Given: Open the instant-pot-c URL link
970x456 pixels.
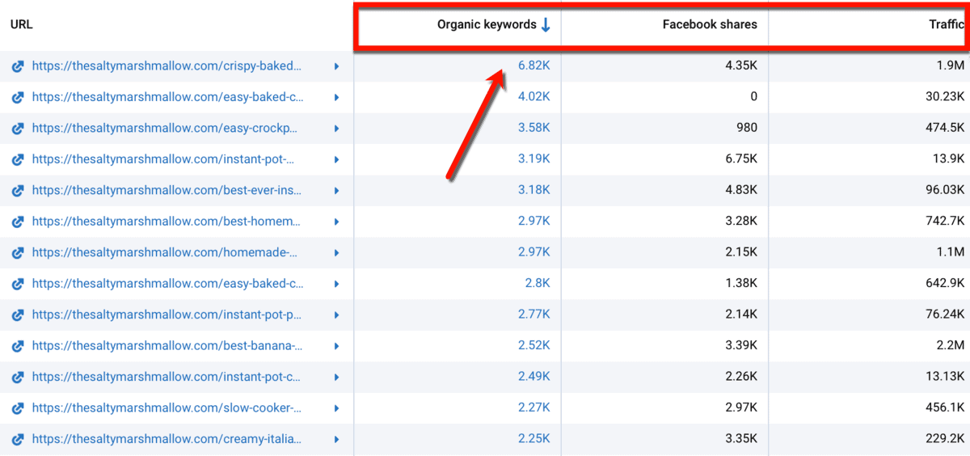Looking at the screenshot, I should [167, 377].
